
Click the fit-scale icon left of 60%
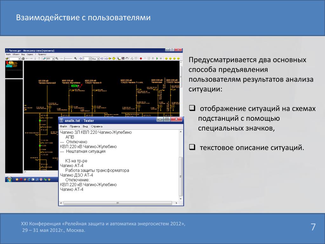[44, 59]
